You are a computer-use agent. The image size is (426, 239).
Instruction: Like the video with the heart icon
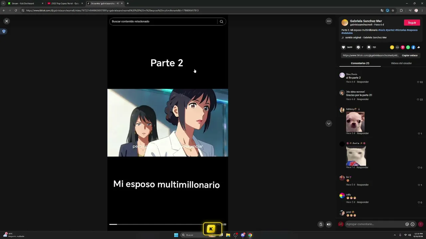coord(343,47)
